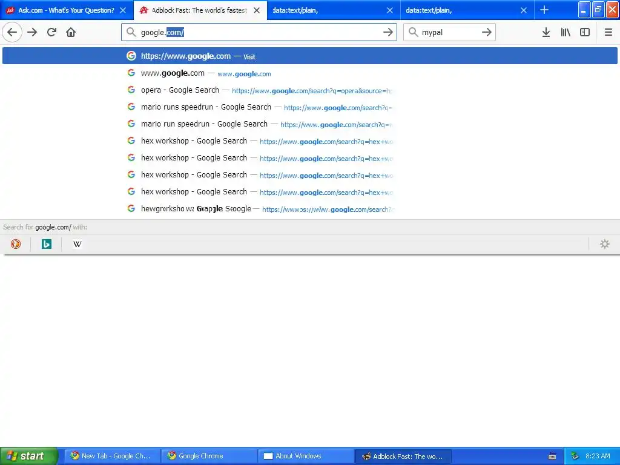Image resolution: width=620 pixels, height=465 pixels.
Task: Switch to the second data:text/plain tab
Action: pyautogui.click(x=467, y=10)
